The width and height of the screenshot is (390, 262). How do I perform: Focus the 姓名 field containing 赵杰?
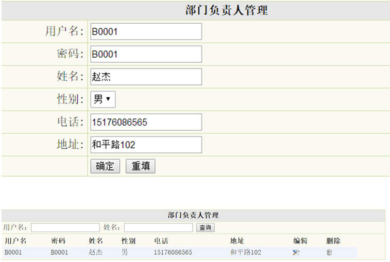point(146,77)
